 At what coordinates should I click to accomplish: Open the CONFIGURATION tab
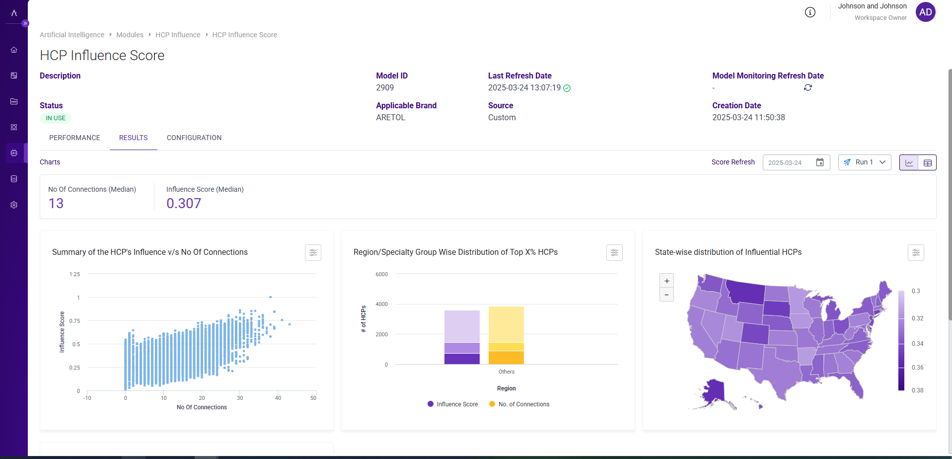coord(194,138)
